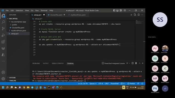Open the Help menu
Image resolution: width=175 pixels, height=98 pixels.
pos(51,10)
